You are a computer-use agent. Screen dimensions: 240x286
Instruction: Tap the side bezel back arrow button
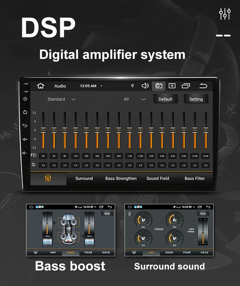[x=25, y=125]
